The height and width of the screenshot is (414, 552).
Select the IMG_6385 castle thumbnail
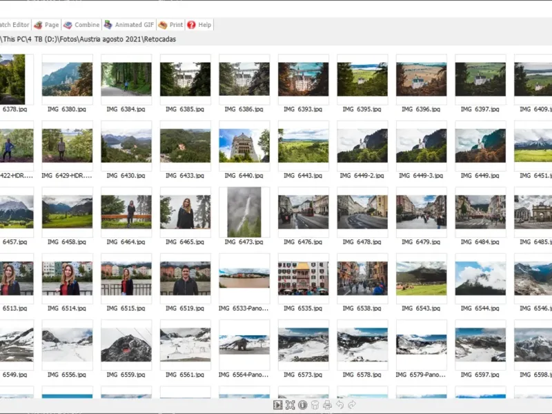(185, 79)
